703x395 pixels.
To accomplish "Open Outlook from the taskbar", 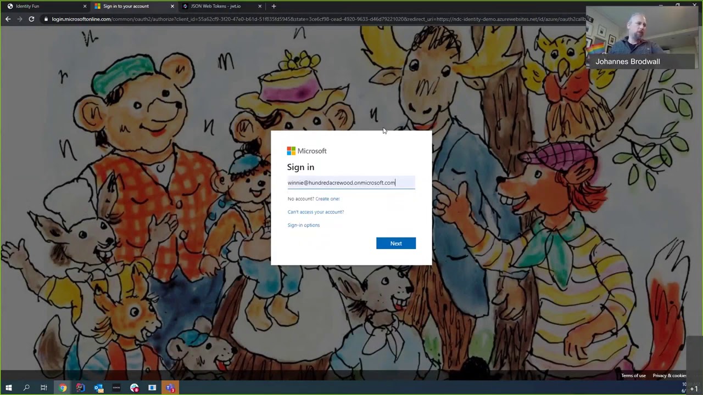I will pyautogui.click(x=98, y=388).
